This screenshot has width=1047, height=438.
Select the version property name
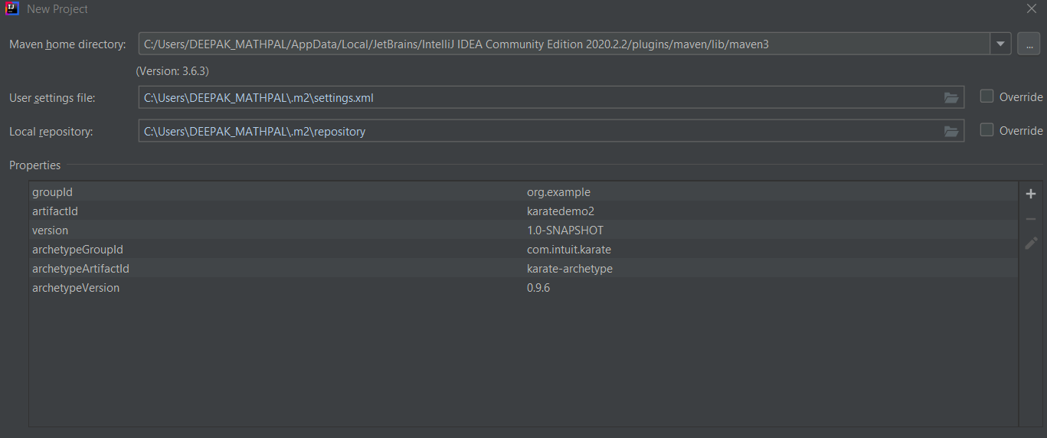coord(50,230)
